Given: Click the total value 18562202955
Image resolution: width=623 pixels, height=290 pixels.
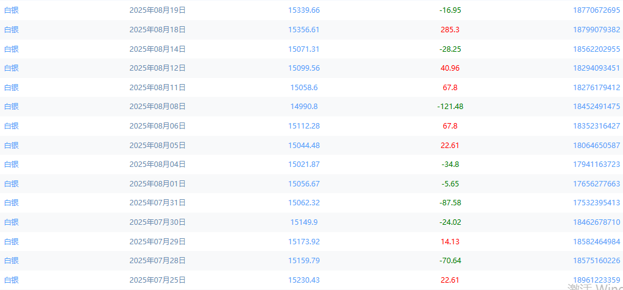Looking at the screenshot, I should (x=596, y=49).
